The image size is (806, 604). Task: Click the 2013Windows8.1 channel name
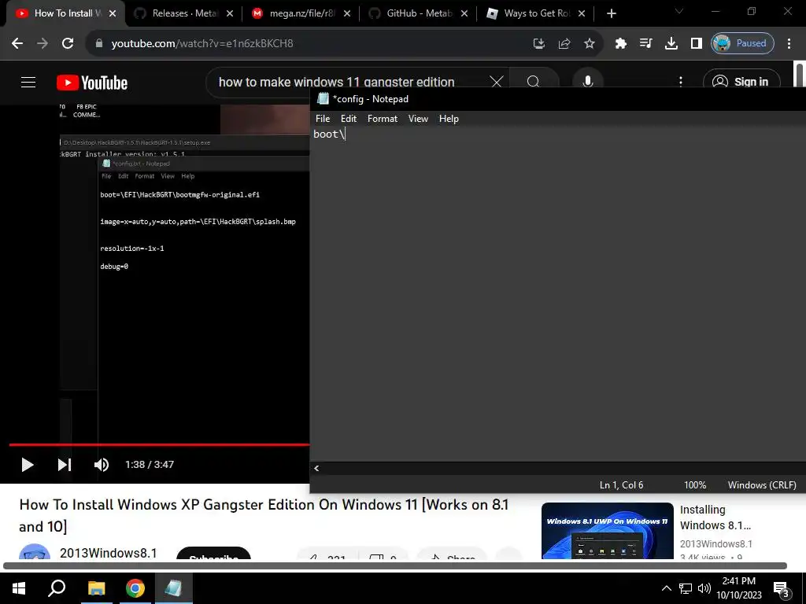(x=108, y=553)
